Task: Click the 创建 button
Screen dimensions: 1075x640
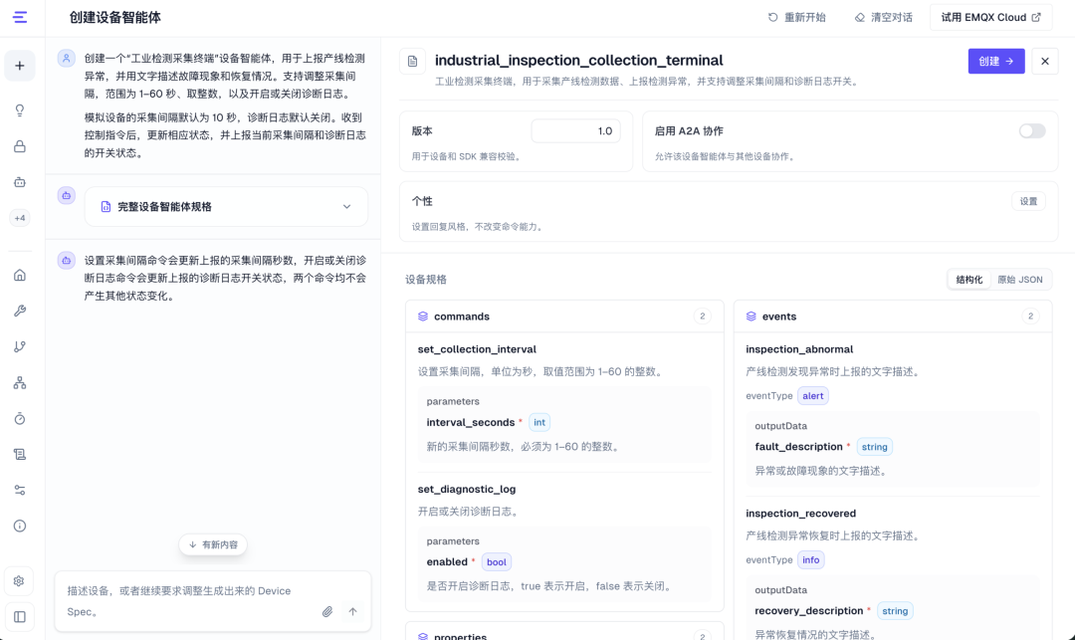Action: (x=996, y=61)
